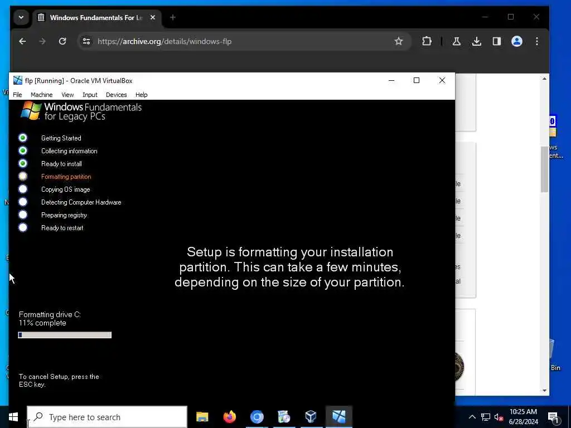571x428 pixels.
Task: Switch to Chrome on taskbar
Action: pos(257,417)
